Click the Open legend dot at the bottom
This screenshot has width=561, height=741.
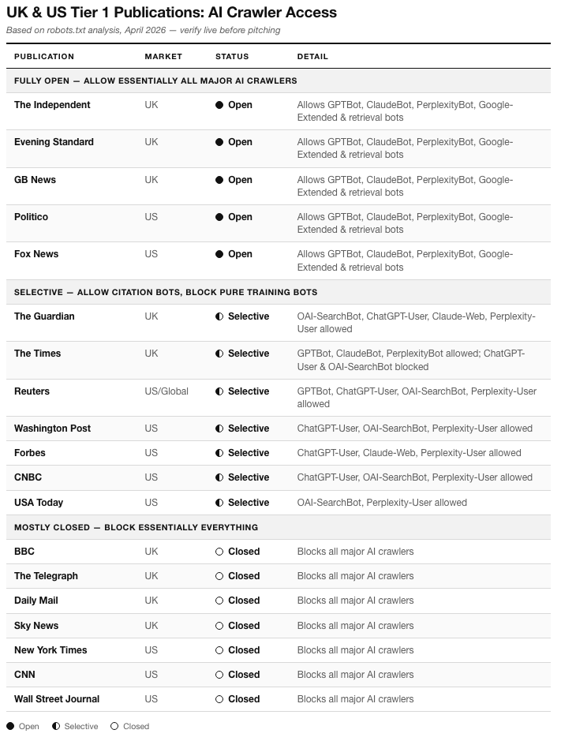point(10,726)
